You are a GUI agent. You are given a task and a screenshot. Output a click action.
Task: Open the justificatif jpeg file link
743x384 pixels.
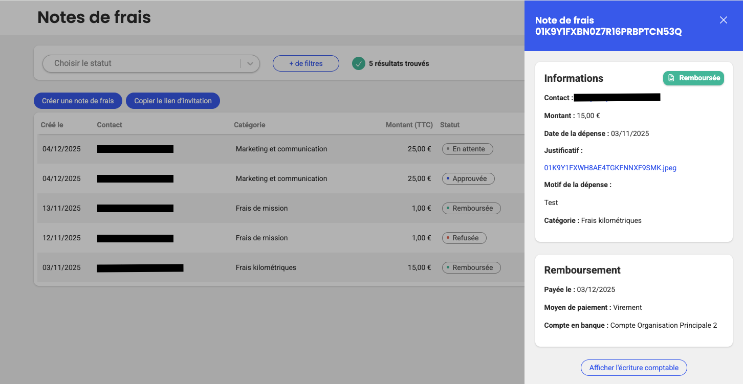[610, 168]
